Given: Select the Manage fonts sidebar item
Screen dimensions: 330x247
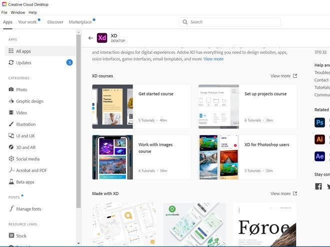Looking at the screenshot, I should [x=40, y=209].
